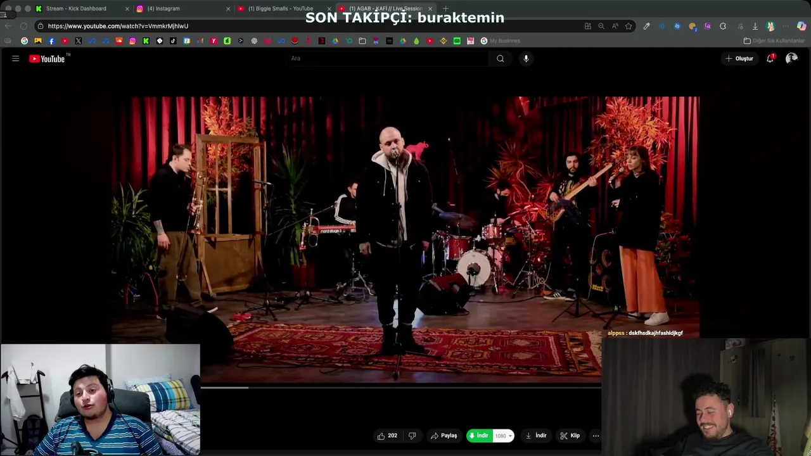Screen dimensions: 811x456
Task: Open the read aloud icon in address bar
Action: tap(615, 26)
